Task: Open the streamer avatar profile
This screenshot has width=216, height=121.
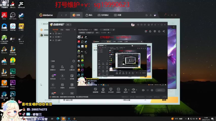Action: click(x=133, y=25)
